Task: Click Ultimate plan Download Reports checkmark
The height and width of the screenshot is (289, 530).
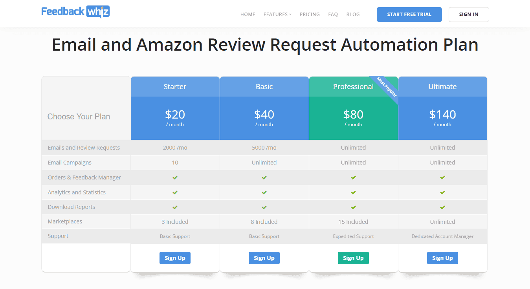Action: tap(442, 207)
